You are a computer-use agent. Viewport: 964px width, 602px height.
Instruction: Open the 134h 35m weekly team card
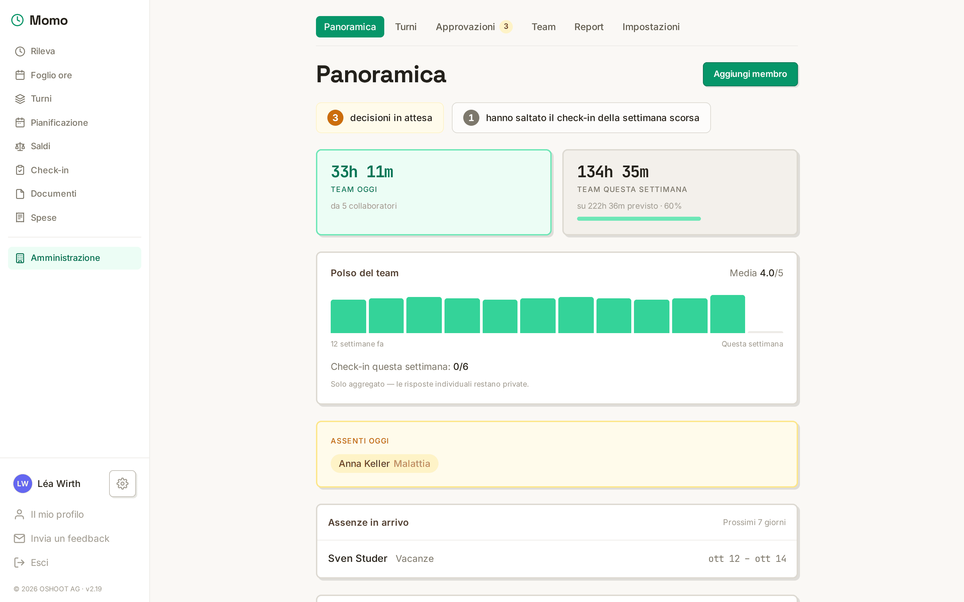[680, 192]
